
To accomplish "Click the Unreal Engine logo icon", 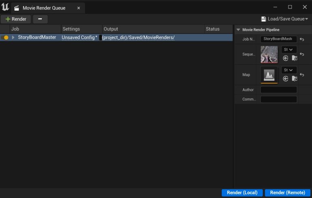I will 5,7.
